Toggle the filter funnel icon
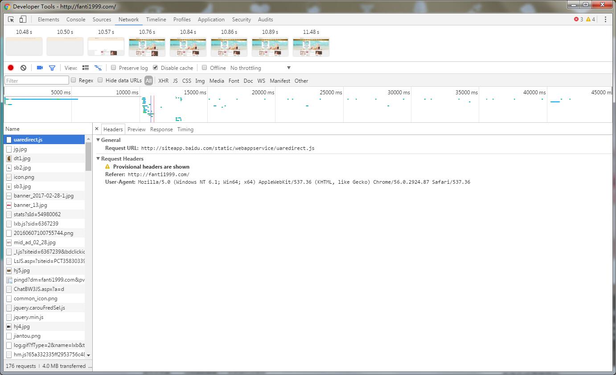The image size is (616, 375). point(52,68)
